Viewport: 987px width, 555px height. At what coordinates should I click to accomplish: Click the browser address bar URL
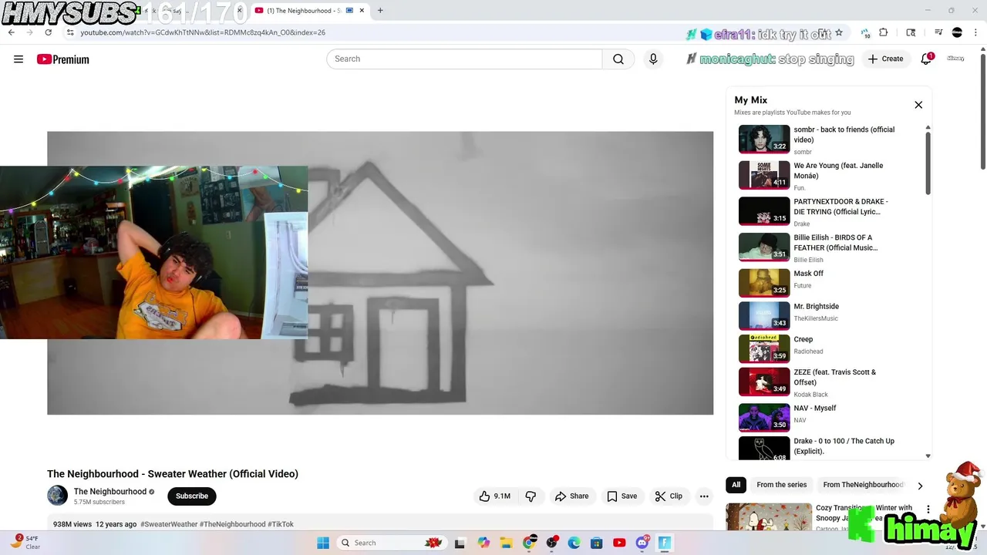pos(203,32)
